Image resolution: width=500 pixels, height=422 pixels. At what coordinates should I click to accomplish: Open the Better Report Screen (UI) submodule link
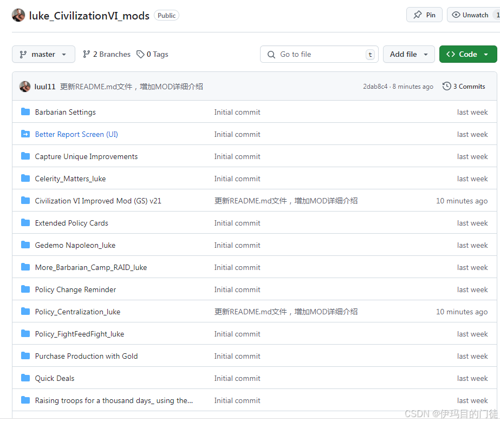76,134
